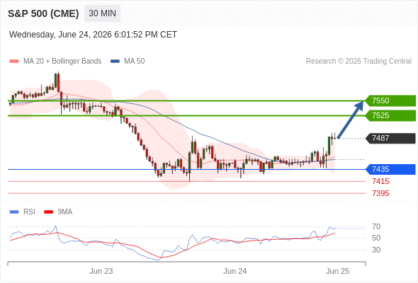The height and width of the screenshot is (283, 418).
Task: Click the 30 MIN timeframe badge
Action: pos(102,13)
